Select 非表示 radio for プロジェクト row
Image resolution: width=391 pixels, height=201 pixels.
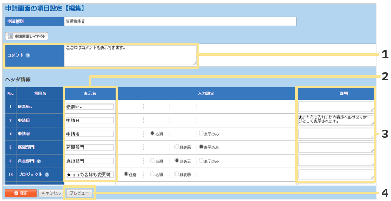[x=177, y=175]
